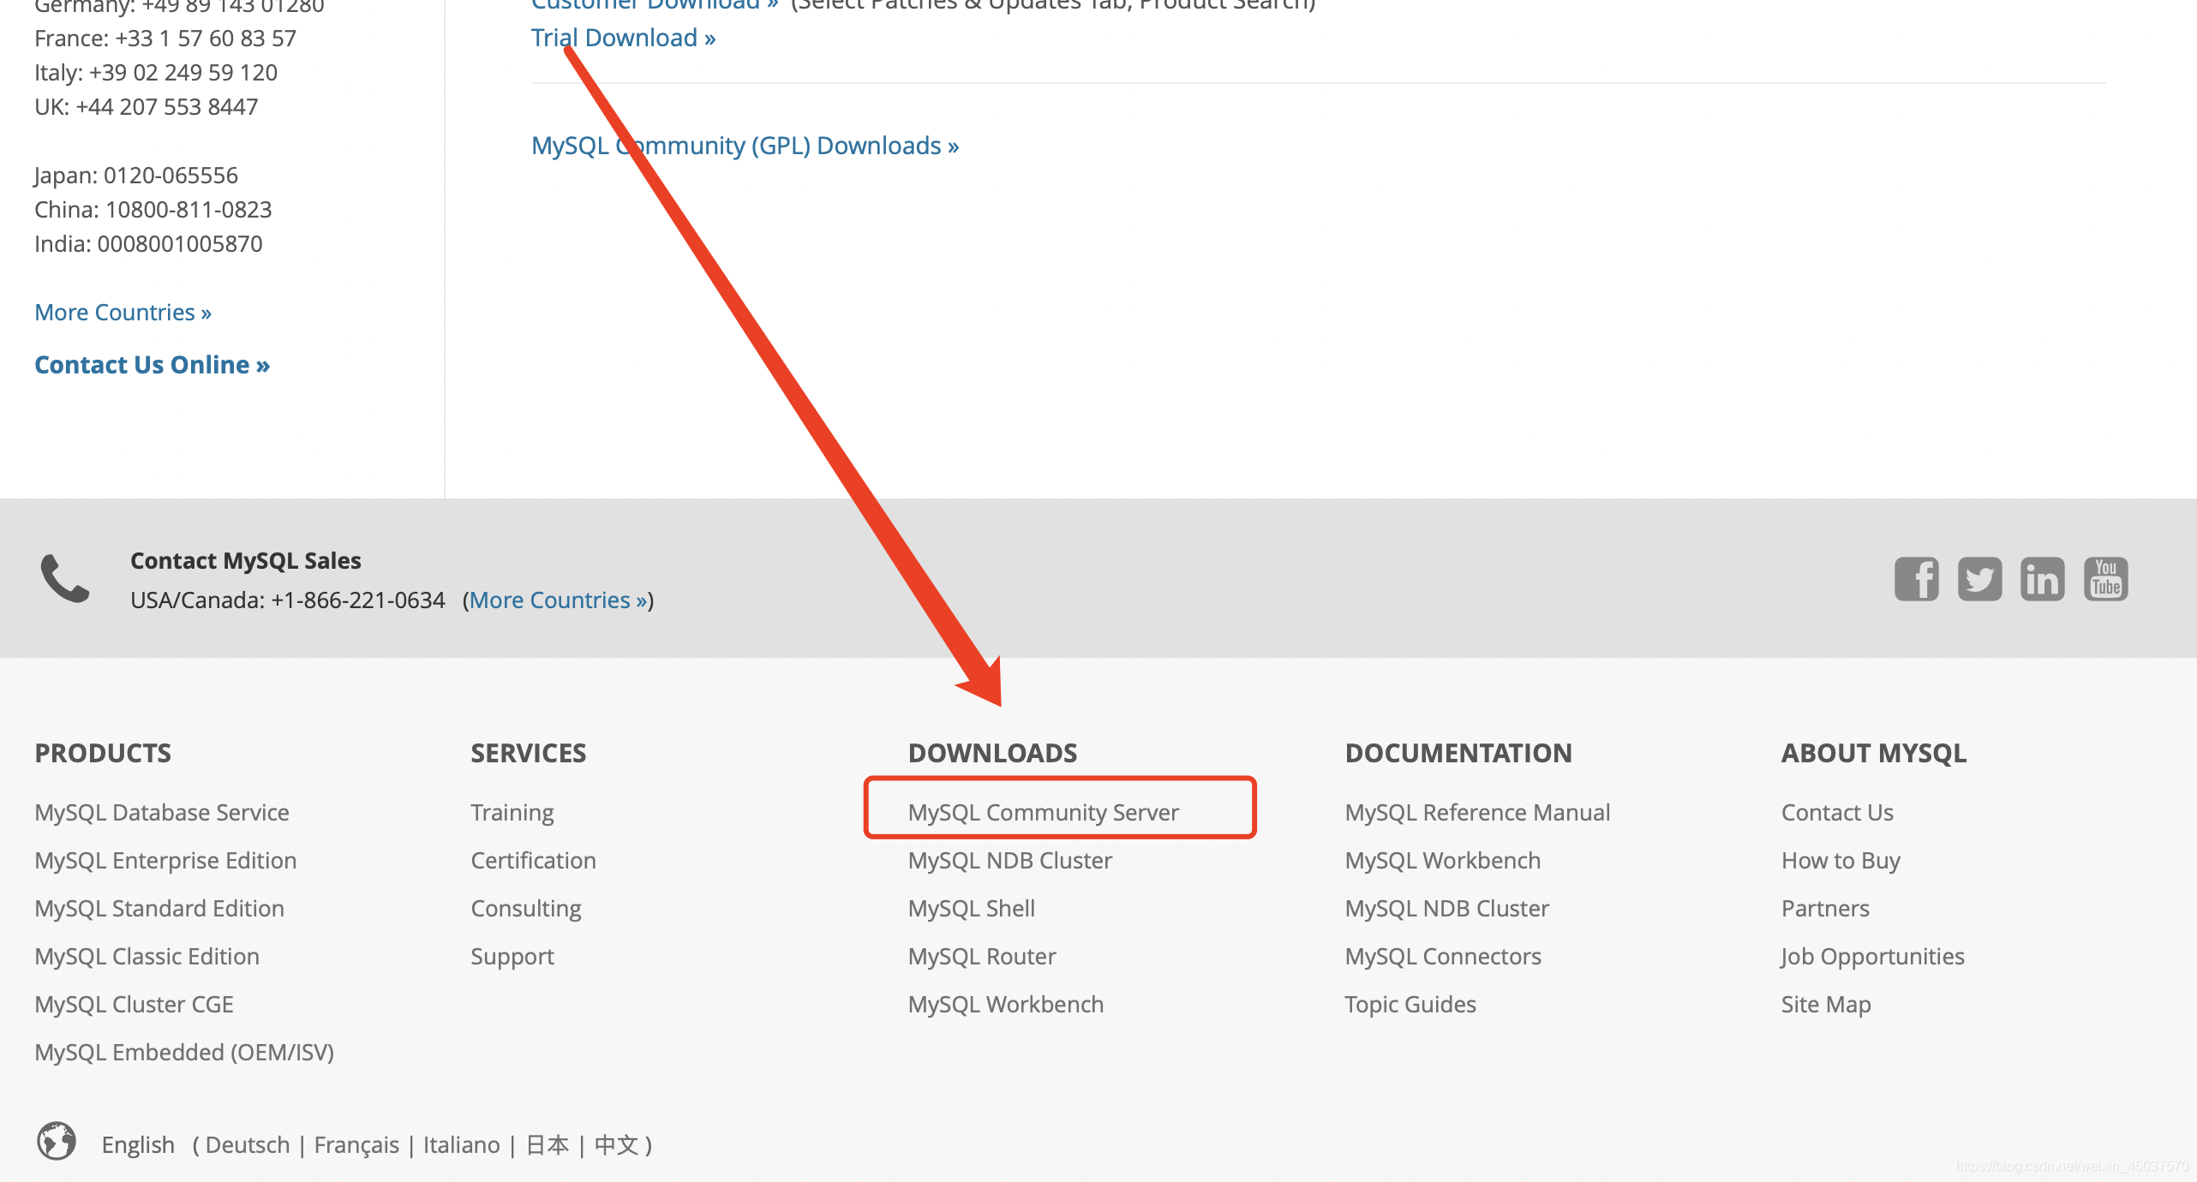
Task: Open MySQL Router download link
Action: tap(981, 956)
